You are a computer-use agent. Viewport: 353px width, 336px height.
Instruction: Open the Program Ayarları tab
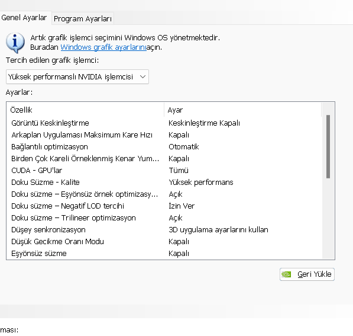pos(83,18)
